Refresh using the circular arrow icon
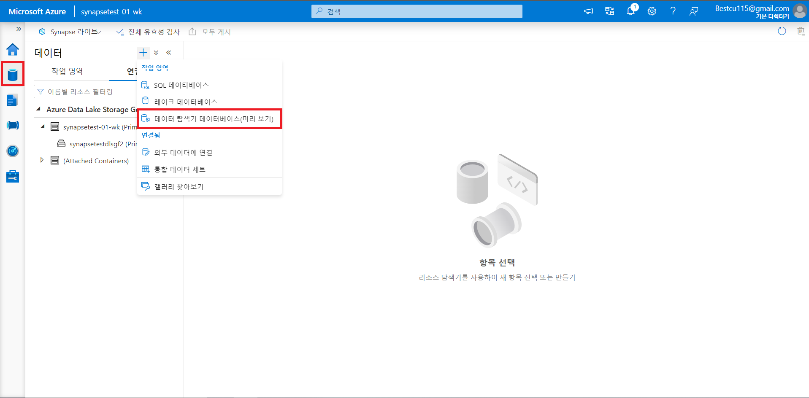The width and height of the screenshot is (809, 398). click(782, 31)
